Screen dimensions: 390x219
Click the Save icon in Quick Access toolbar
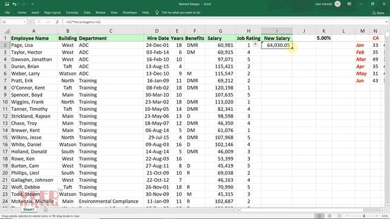coord(7,4)
